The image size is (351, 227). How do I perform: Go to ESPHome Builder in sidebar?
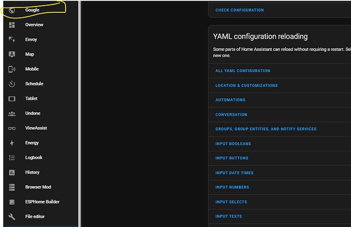[x=42, y=202]
